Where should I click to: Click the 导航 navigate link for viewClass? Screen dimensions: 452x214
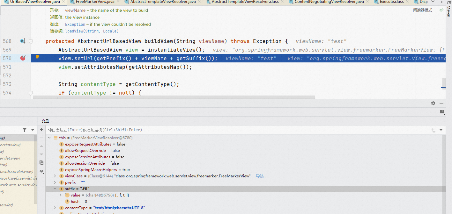tap(260, 176)
